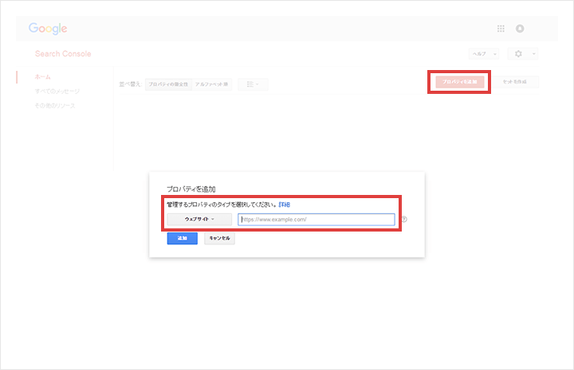Open the list view options dropdown
The image size is (574, 370).
(x=253, y=84)
